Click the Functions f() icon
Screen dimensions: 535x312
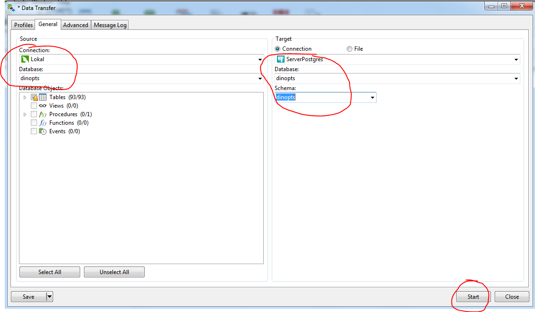pos(42,122)
